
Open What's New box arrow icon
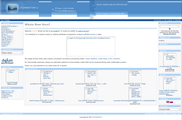click(x=21, y=67)
